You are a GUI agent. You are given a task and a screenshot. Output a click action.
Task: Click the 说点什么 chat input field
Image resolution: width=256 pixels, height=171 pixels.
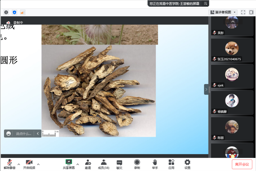coord(23,133)
